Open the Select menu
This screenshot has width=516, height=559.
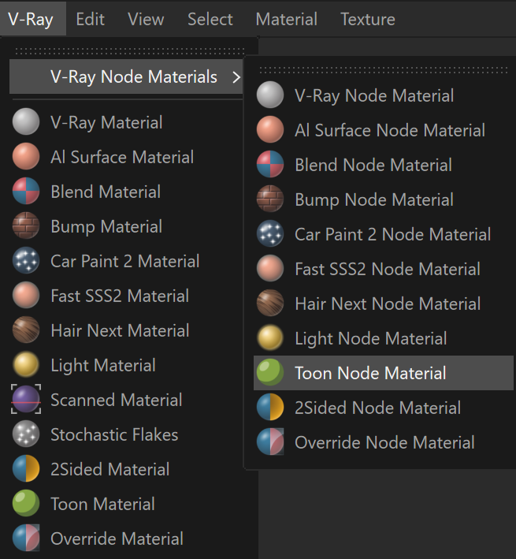click(x=210, y=19)
